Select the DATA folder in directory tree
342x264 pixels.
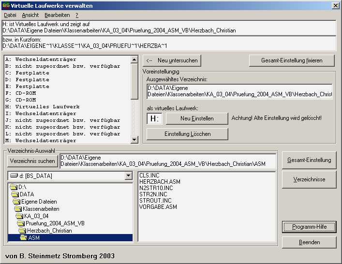27,194
